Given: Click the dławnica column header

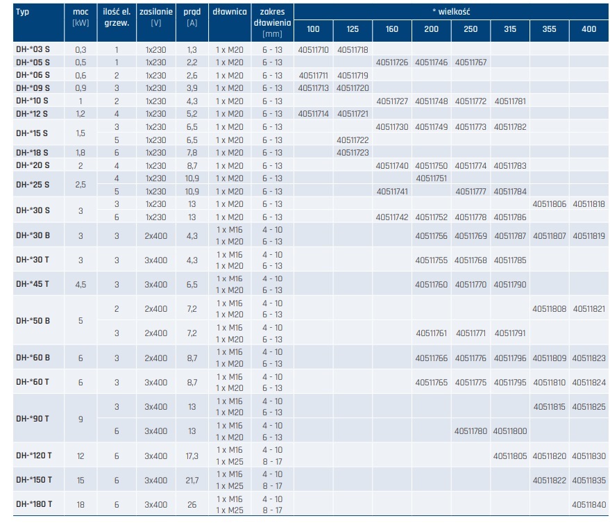Looking at the screenshot, I should click(230, 12).
